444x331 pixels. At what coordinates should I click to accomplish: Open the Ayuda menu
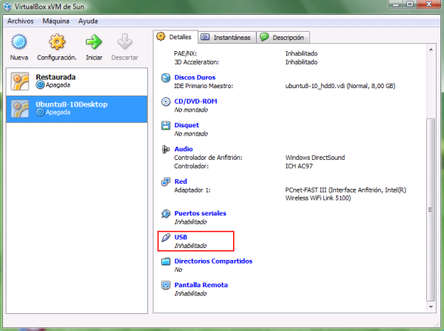(x=87, y=22)
